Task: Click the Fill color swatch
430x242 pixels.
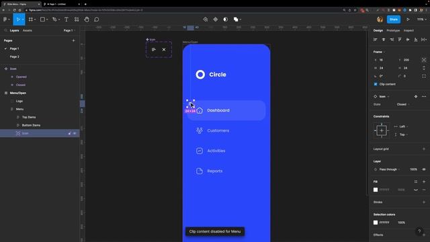Action: (x=376, y=190)
